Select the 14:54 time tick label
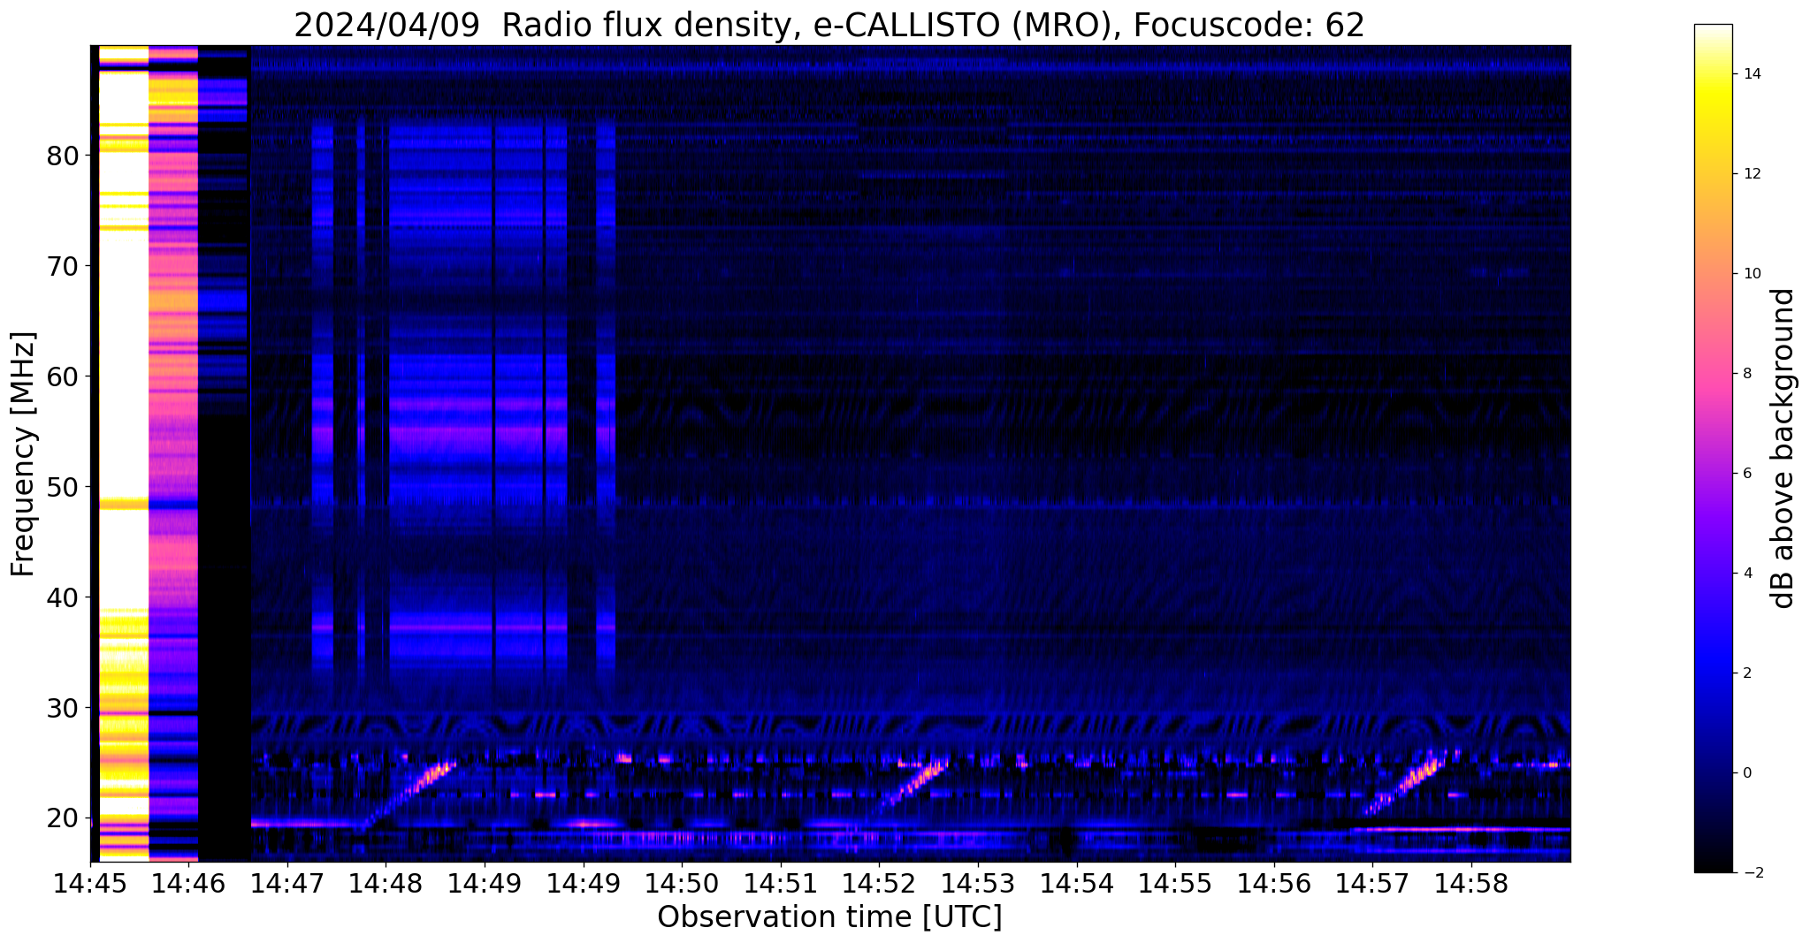Screen dimensions: 1810x943 pos(1076,884)
